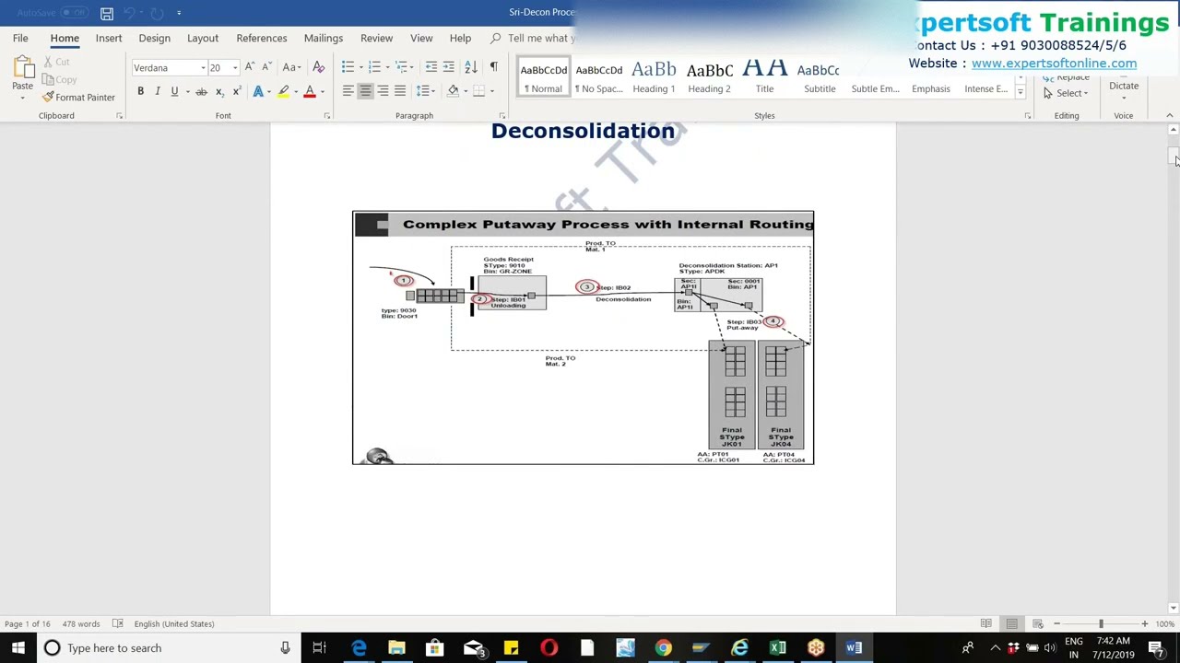Apply Text Effects (glowing A) icon

(x=258, y=91)
